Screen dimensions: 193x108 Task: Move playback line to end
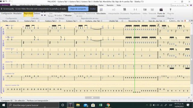pyautogui.click(x=45, y=15)
